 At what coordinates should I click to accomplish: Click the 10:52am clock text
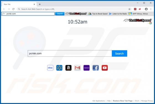pos(77,22)
